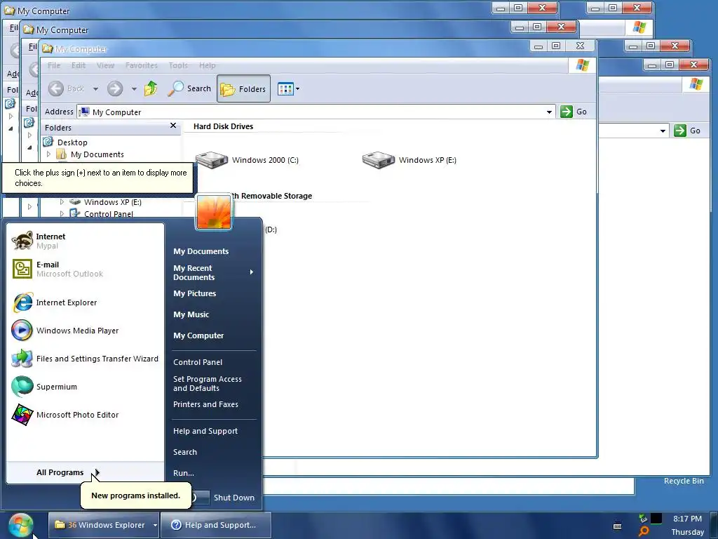Open Microsoft Photo Editor

coord(85,415)
